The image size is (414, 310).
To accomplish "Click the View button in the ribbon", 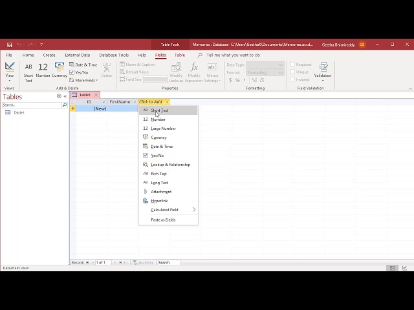I will [10, 72].
